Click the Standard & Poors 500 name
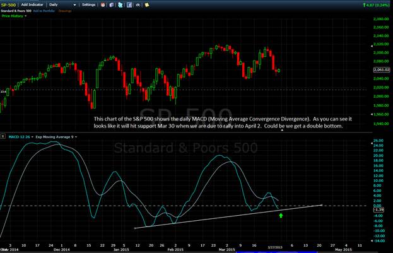Viewport: 393px width, 253px height. (x=16, y=11)
